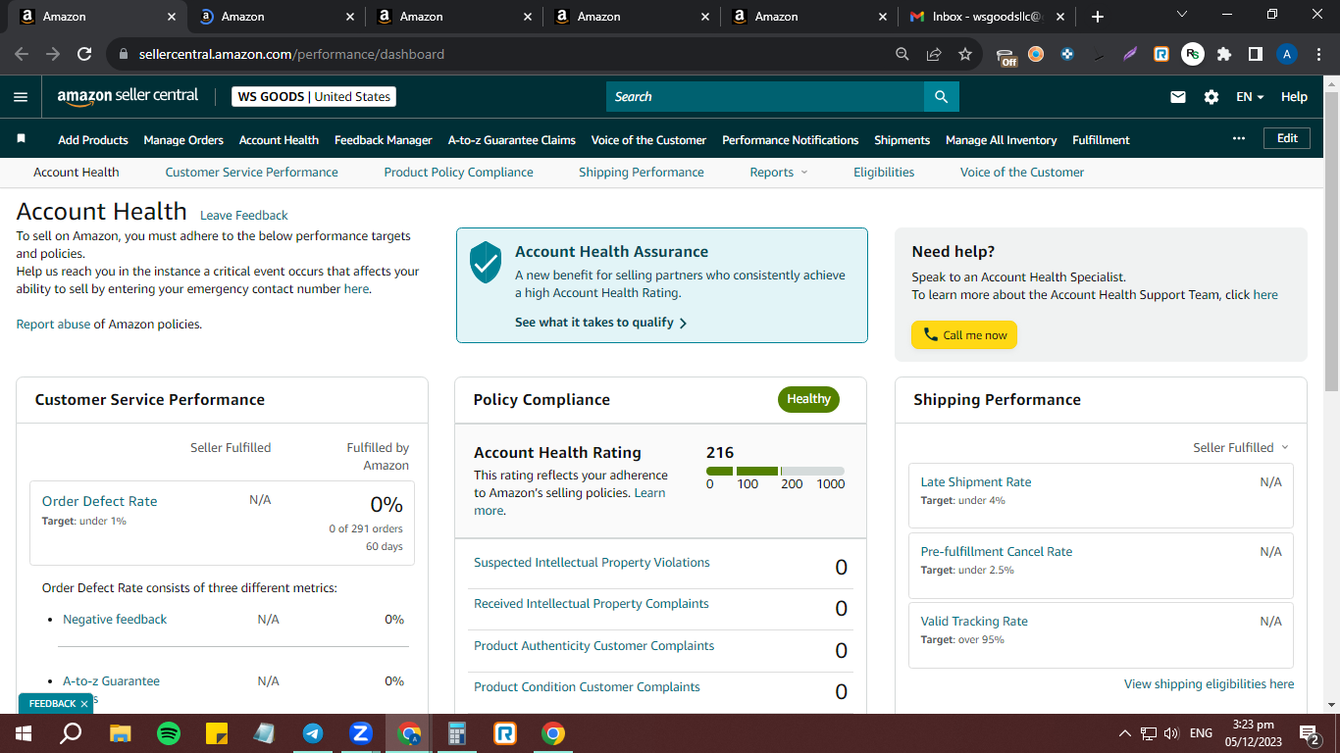This screenshot has height=753, width=1340.
Task: Click the Account Health Rating progress bar
Action: 775,472
